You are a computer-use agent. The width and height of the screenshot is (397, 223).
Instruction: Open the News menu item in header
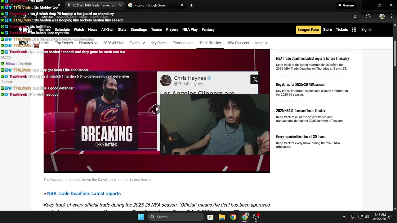pyautogui.click(x=92, y=29)
